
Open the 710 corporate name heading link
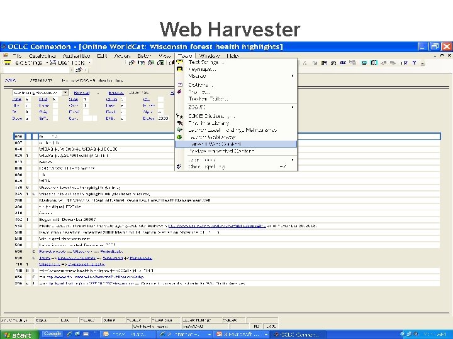pyautogui.click(x=72, y=264)
